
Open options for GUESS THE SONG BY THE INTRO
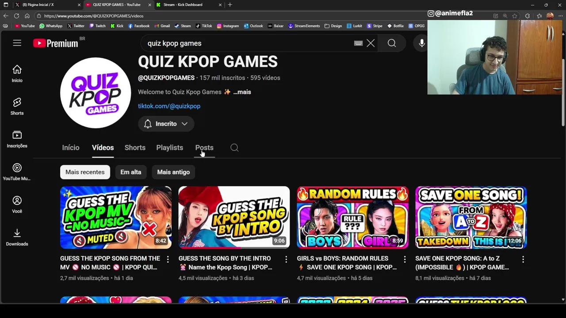click(286, 259)
